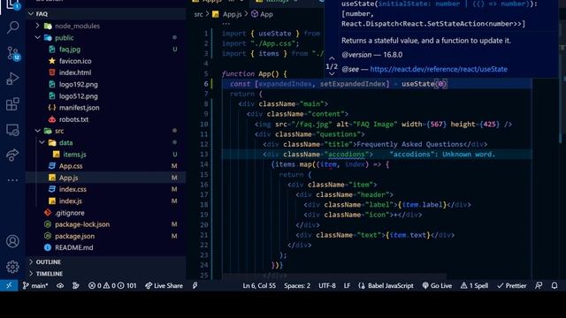Open Source Control view with 12 badge
The height and width of the screenshot is (318, 566).
[x=12, y=53]
